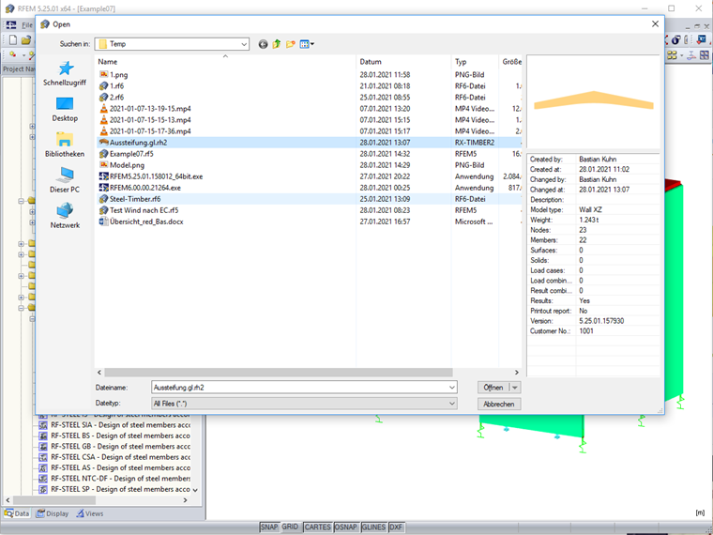Open the Öffnen button dropdown arrow
Image resolution: width=713 pixels, height=535 pixels.
(x=515, y=388)
